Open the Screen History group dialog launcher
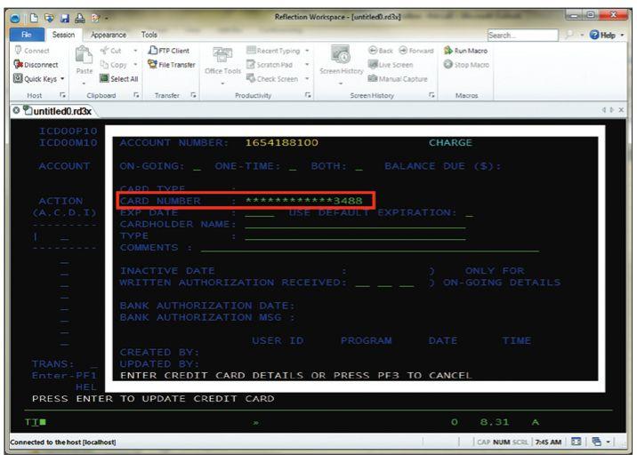This screenshot has height=462, width=637. point(431,95)
